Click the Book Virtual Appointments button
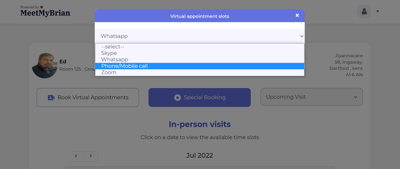Screen dimensions: 400x169 click(x=88, y=97)
